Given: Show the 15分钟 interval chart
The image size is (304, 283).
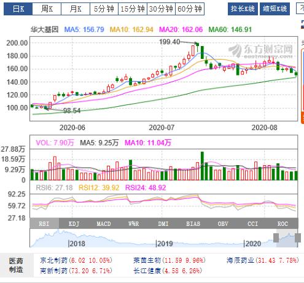Looking at the screenshot, I should [x=133, y=9].
